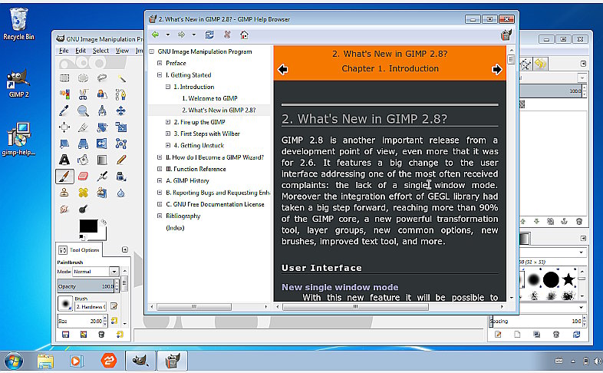Select the Free Select lasso tool

tap(102, 78)
